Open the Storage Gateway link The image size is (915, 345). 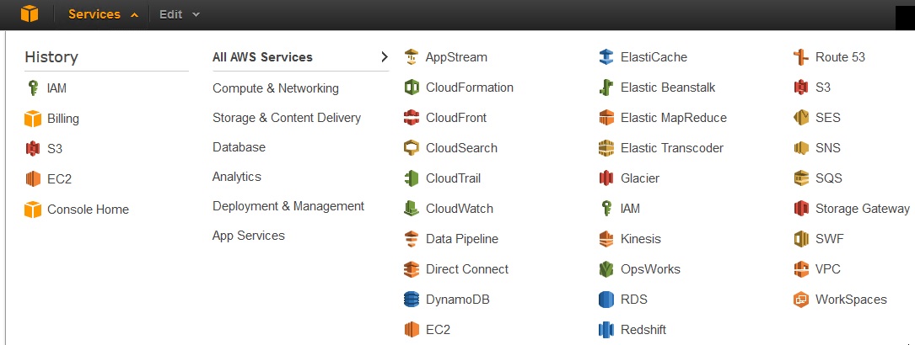pos(862,209)
